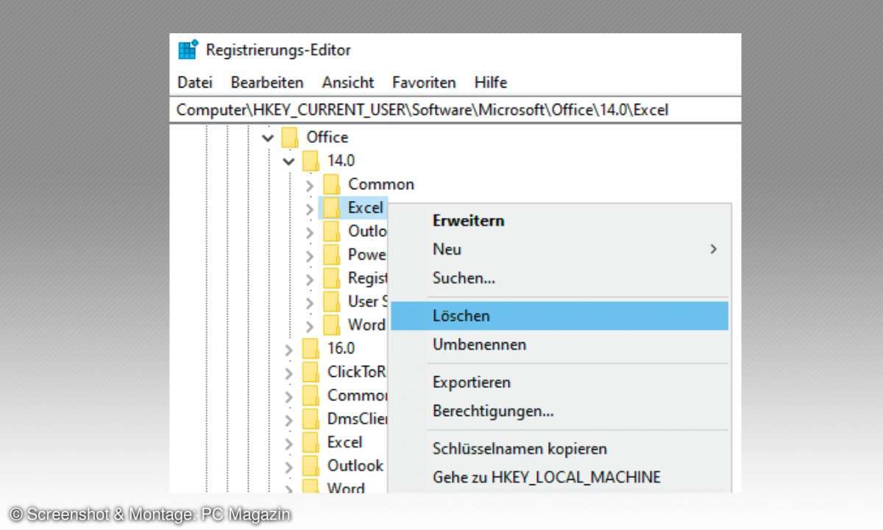The height and width of the screenshot is (530, 883).
Task: Expand the Outlook key chevron
Action: coord(289,467)
